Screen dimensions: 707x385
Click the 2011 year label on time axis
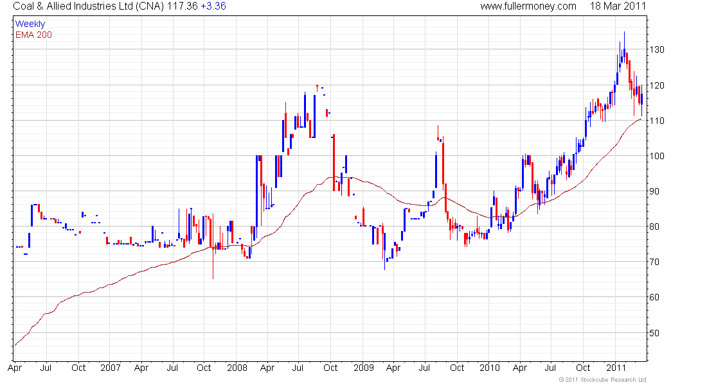tap(616, 368)
